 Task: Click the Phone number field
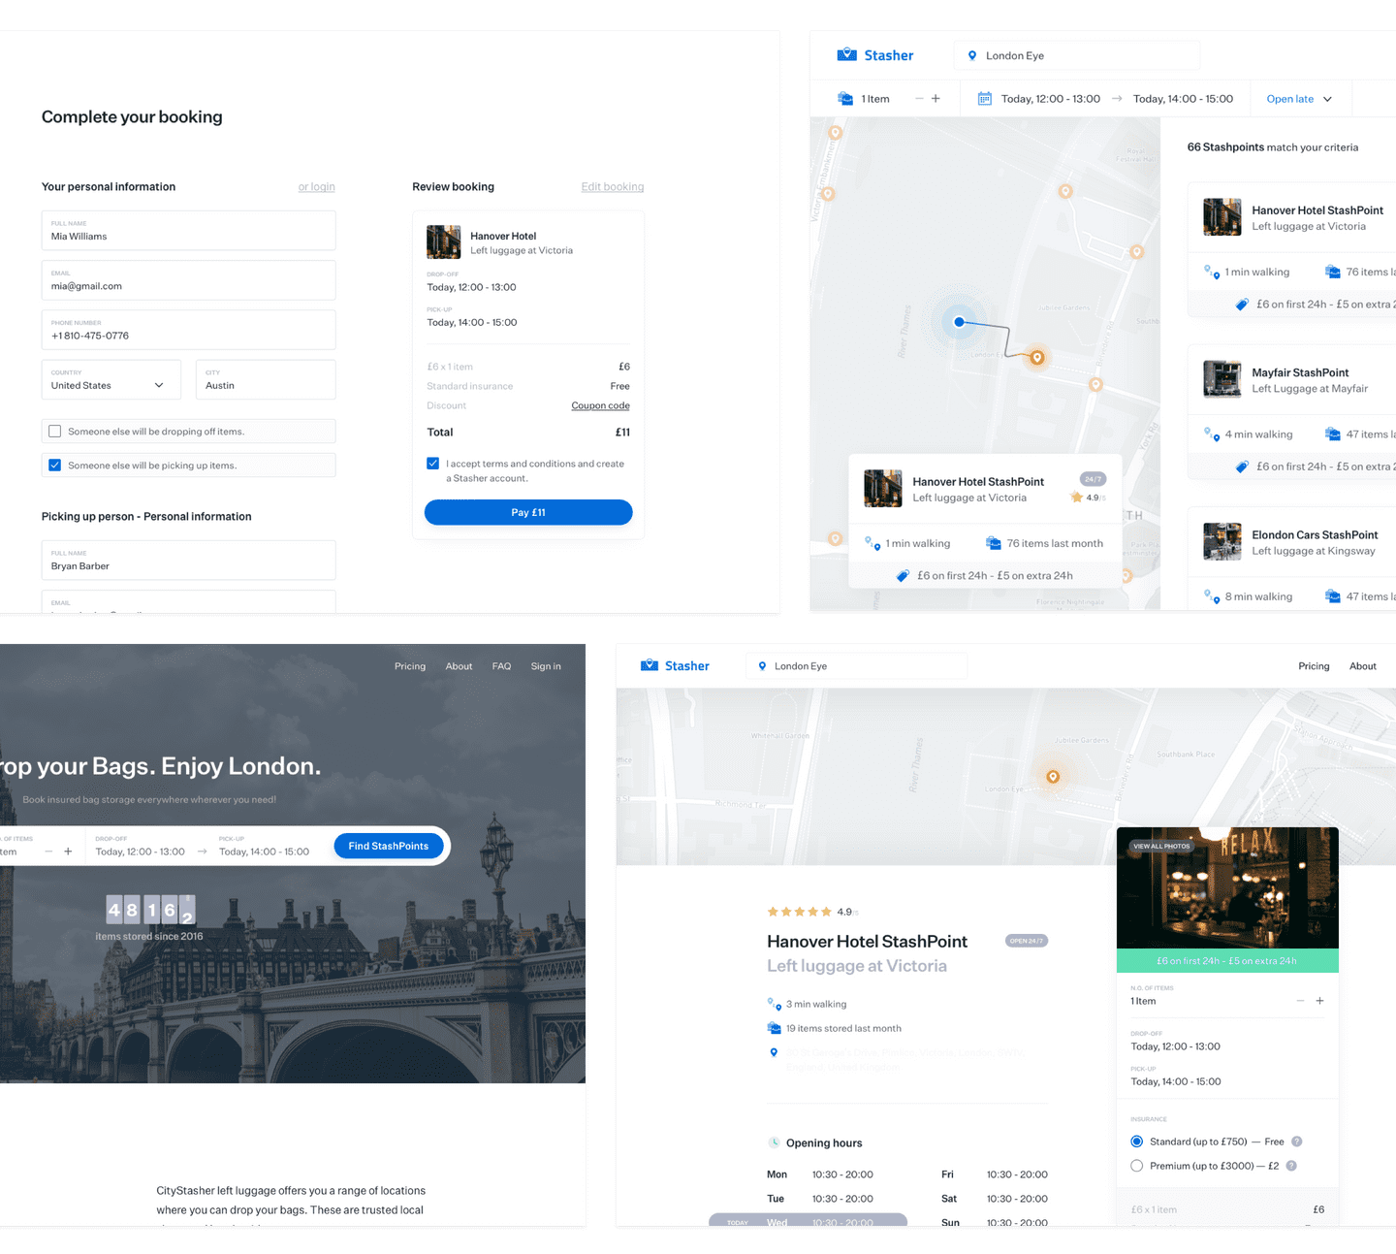[189, 330]
